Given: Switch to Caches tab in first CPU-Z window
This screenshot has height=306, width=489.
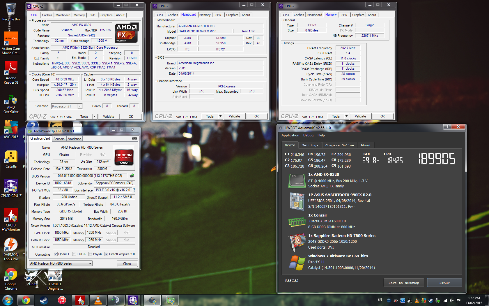Looking at the screenshot, I should pos(47,15).
